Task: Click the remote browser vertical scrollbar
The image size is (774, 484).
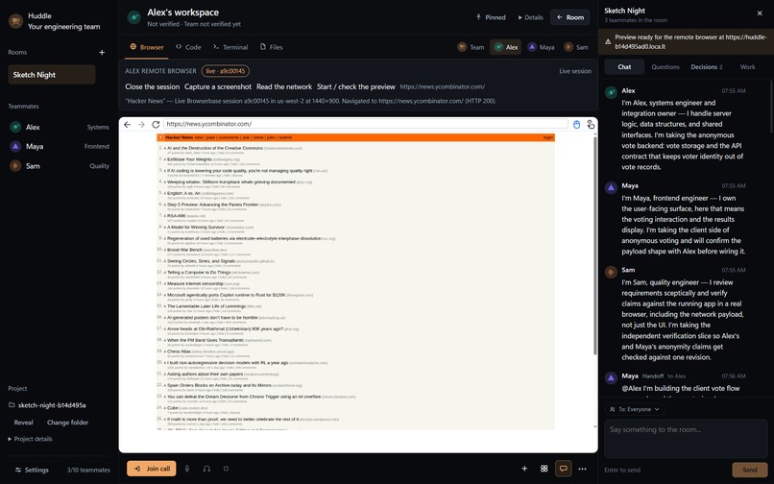Action: tap(594, 246)
